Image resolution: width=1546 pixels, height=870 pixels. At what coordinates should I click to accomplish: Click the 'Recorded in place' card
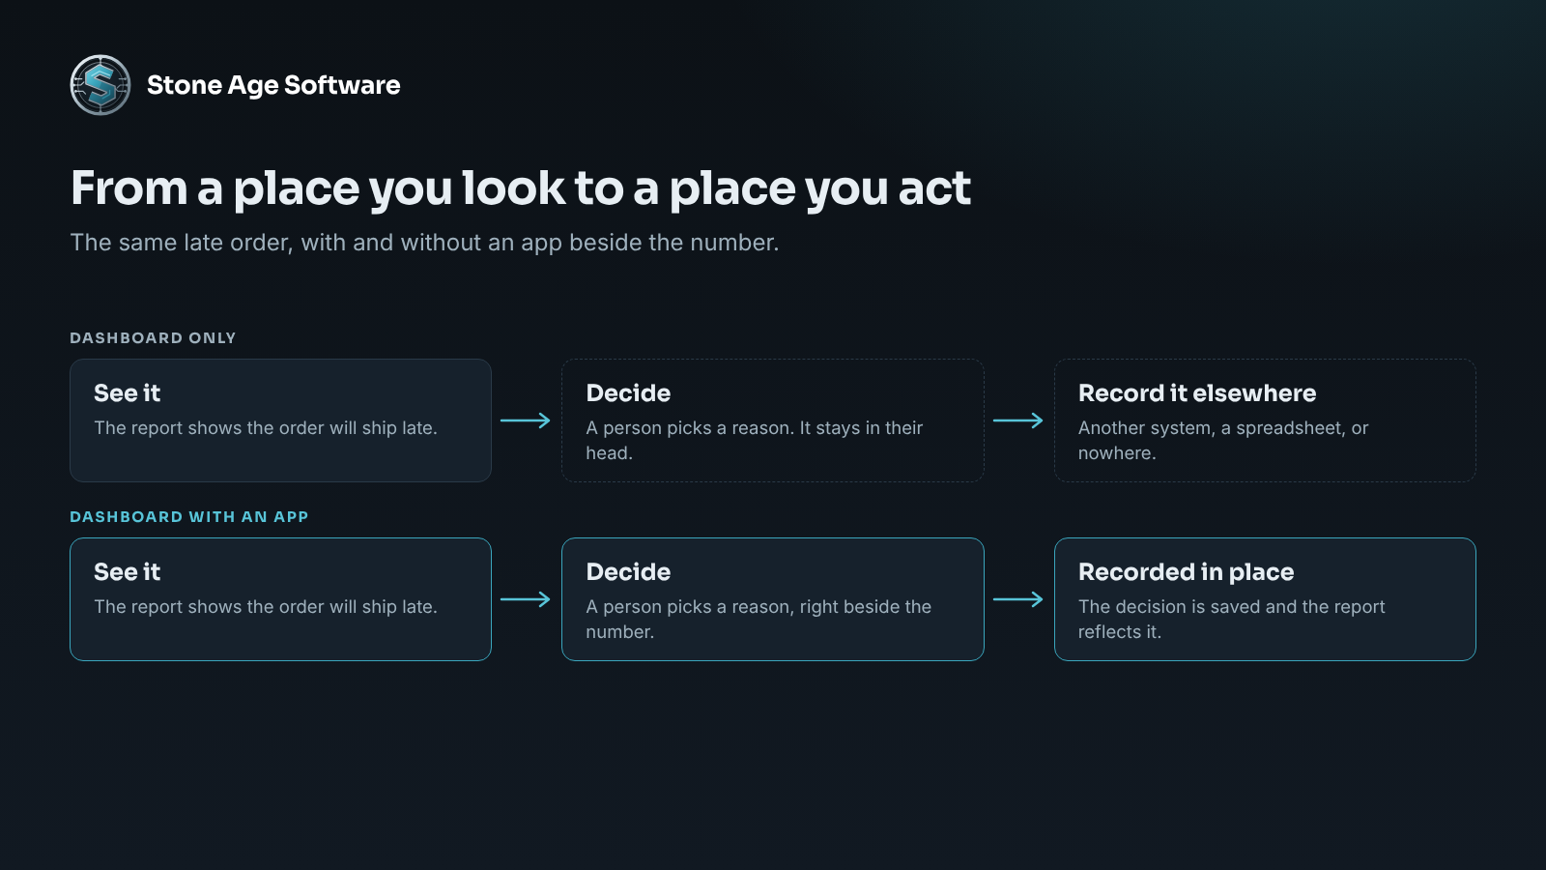[1265, 599]
